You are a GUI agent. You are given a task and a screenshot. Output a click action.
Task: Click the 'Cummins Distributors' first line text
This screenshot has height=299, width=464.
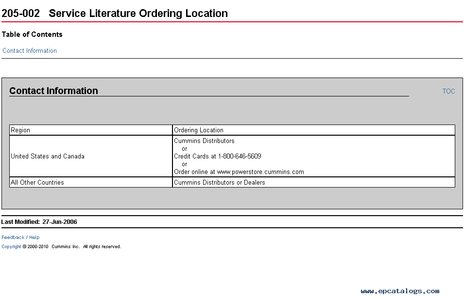[x=204, y=141]
